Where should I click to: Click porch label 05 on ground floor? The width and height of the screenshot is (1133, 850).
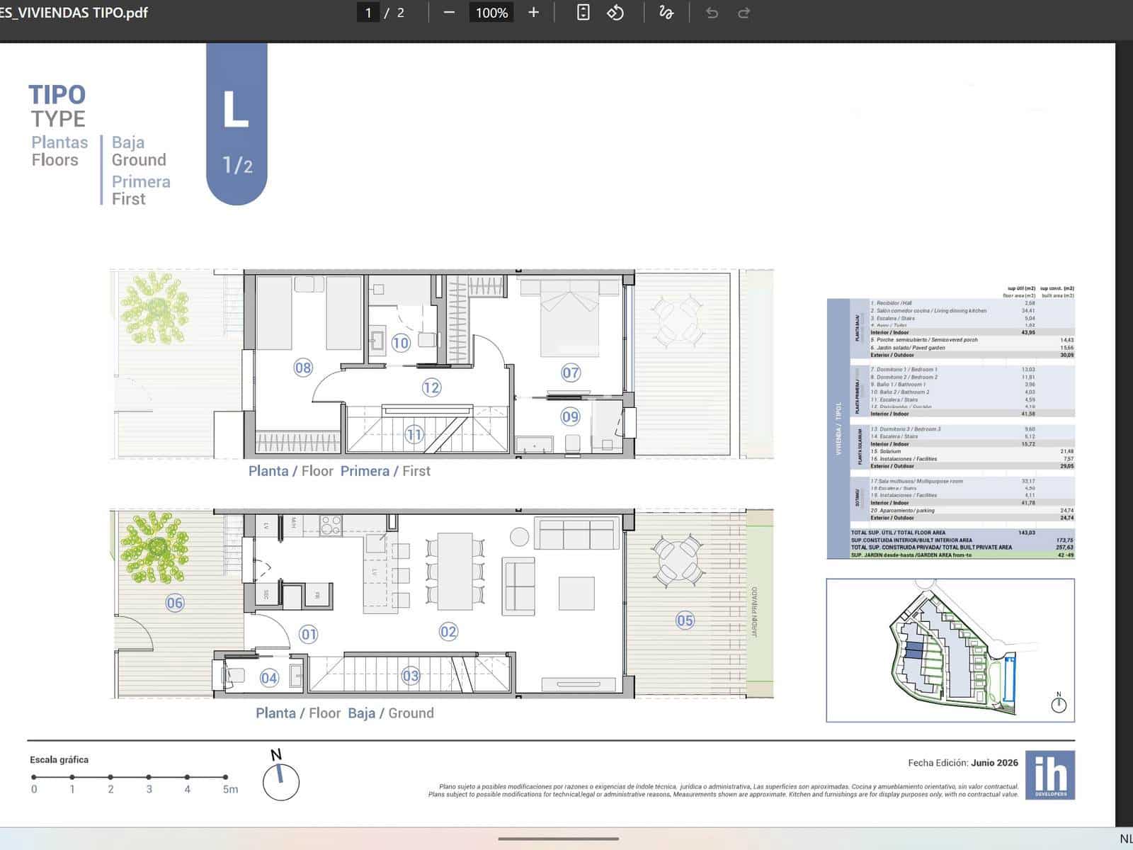pyautogui.click(x=685, y=621)
